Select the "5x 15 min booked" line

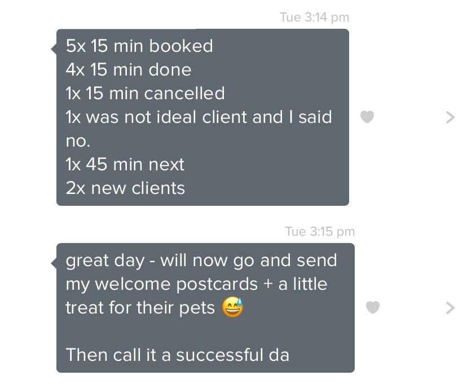click(x=139, y=46)
